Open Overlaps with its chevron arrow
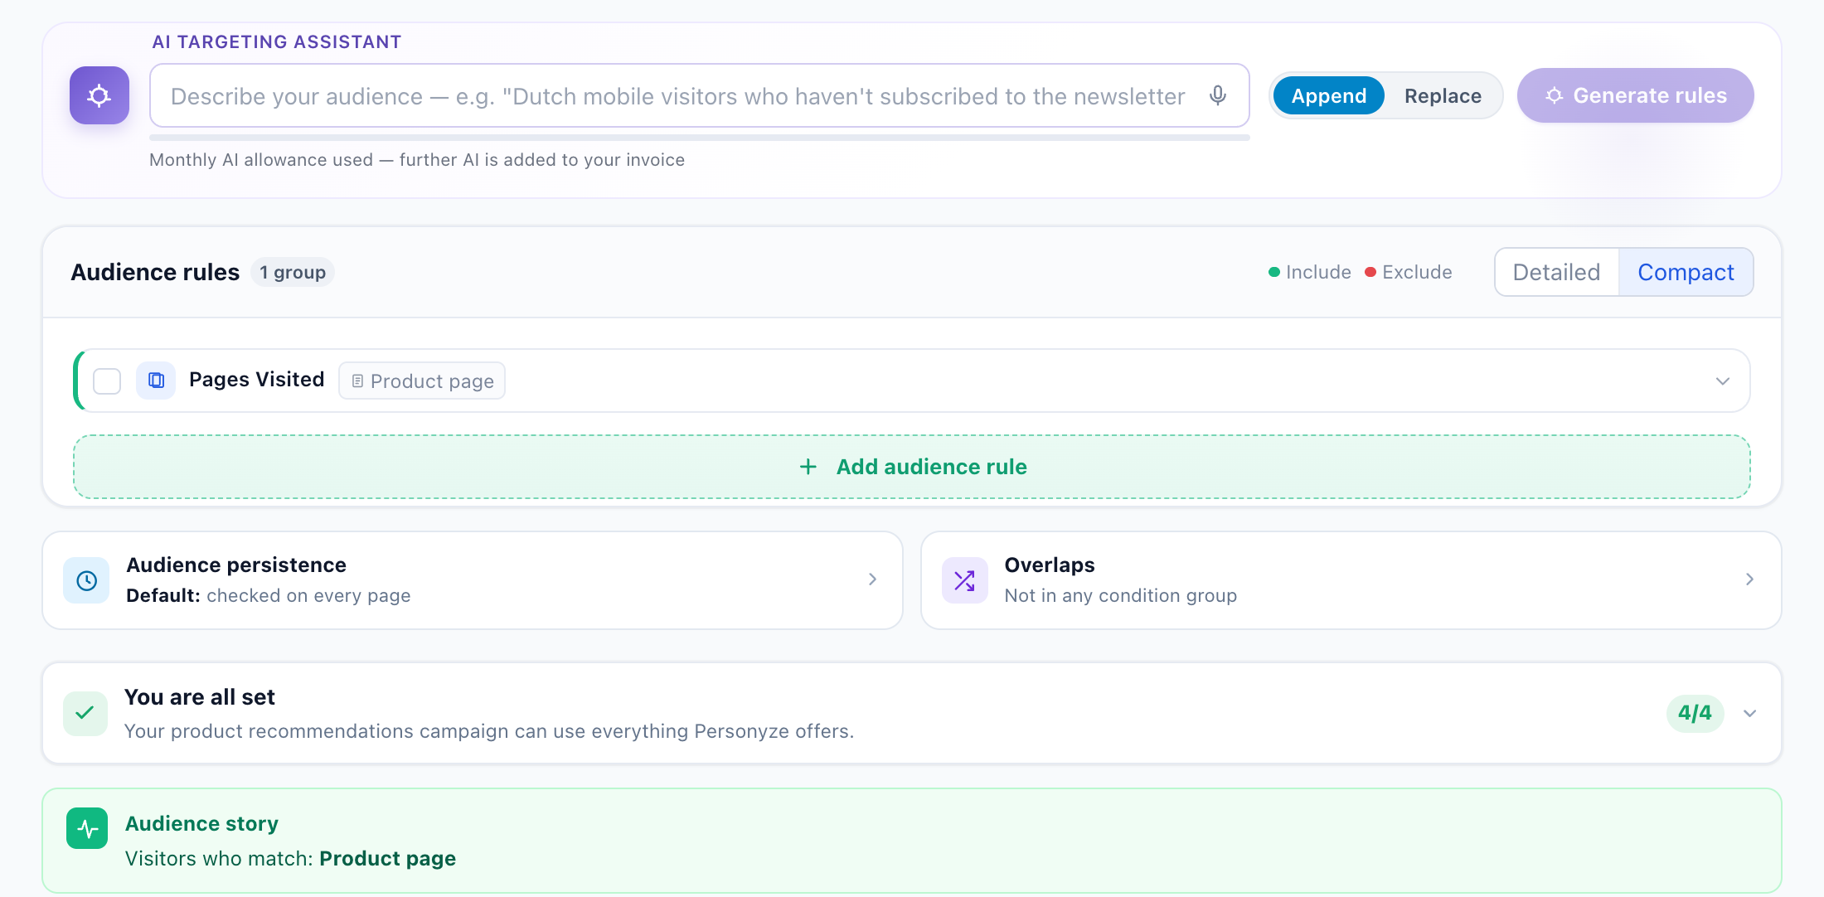This screenshot has height=897, width=1824. (x=1749, y=579)
